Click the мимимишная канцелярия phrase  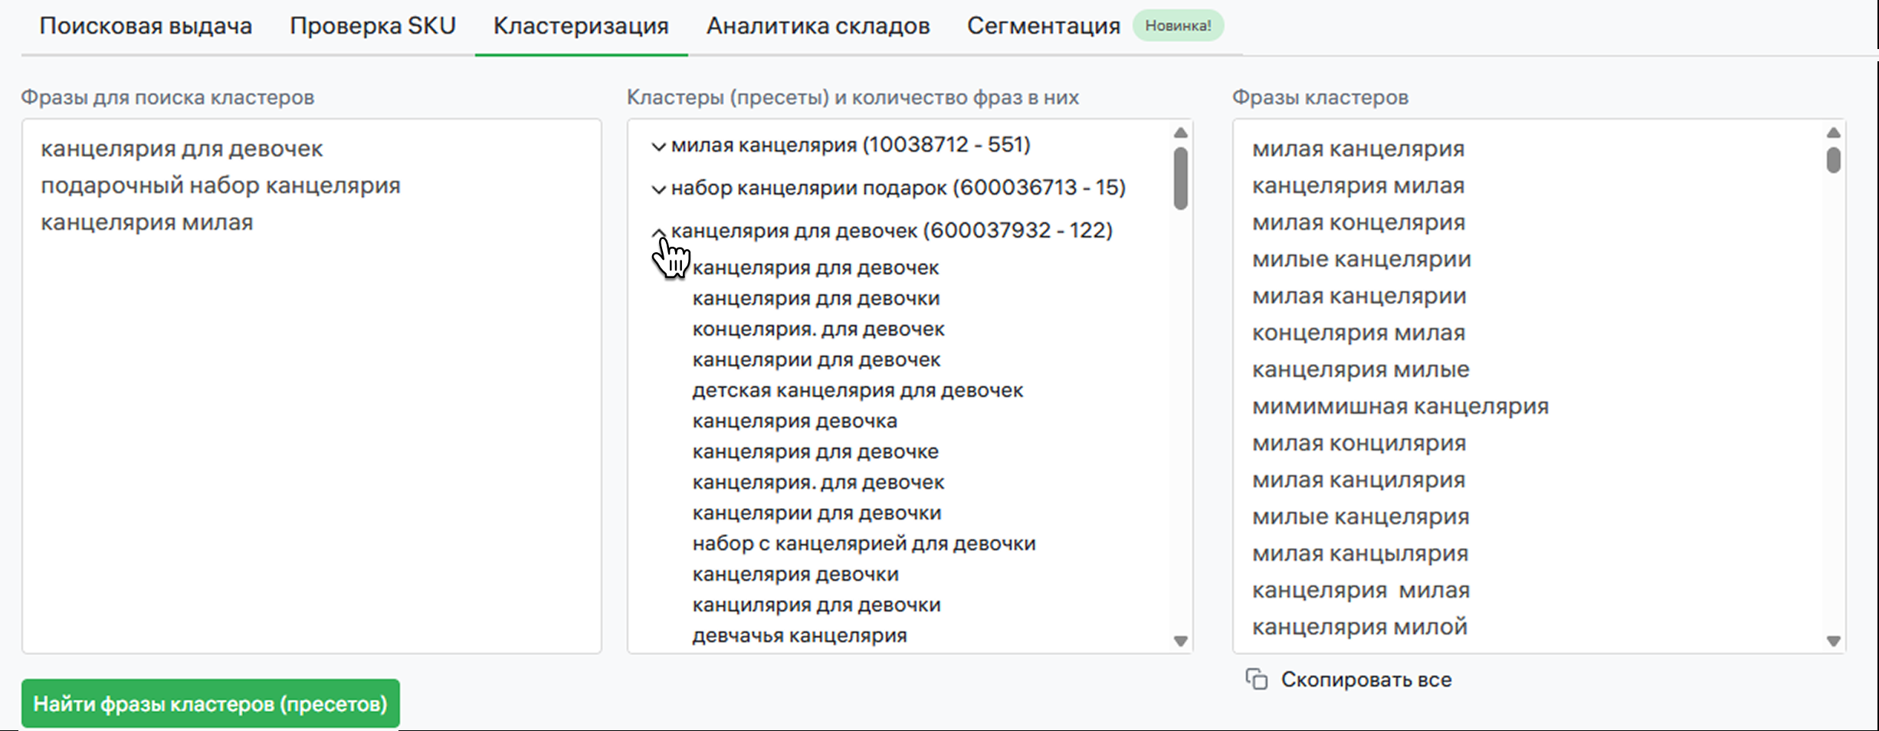point(1400,406)
